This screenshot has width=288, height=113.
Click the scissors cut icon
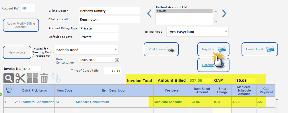pos(20,78)
